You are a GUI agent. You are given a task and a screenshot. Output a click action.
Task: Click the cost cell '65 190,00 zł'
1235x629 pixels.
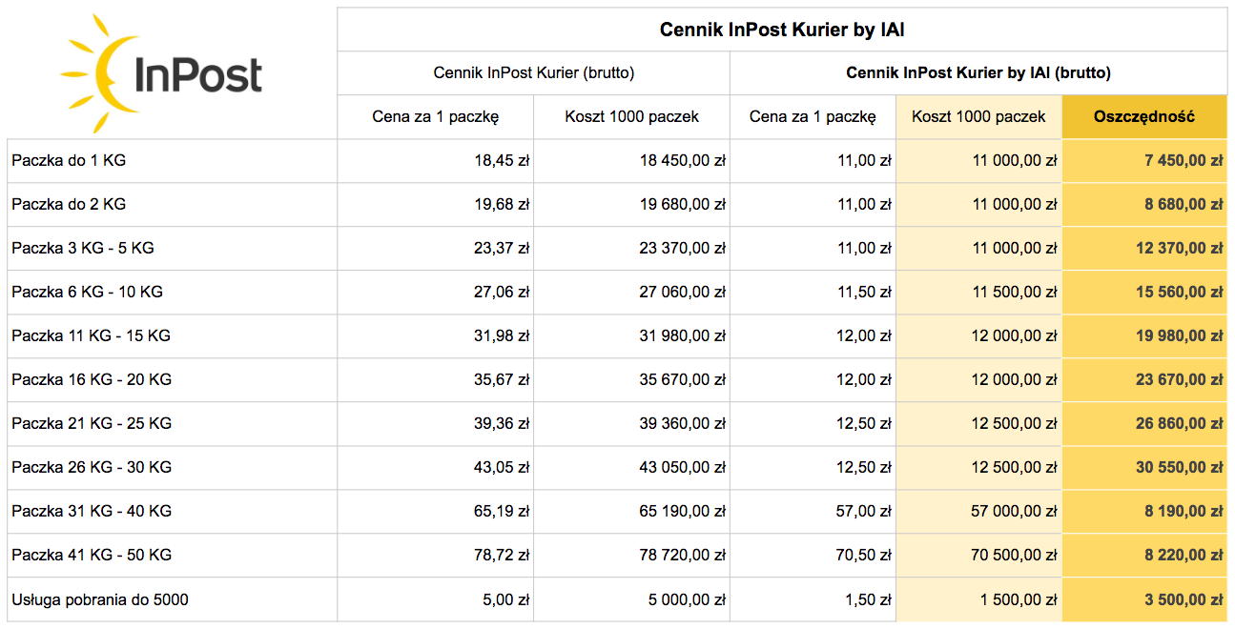click(x=632, y=512)
